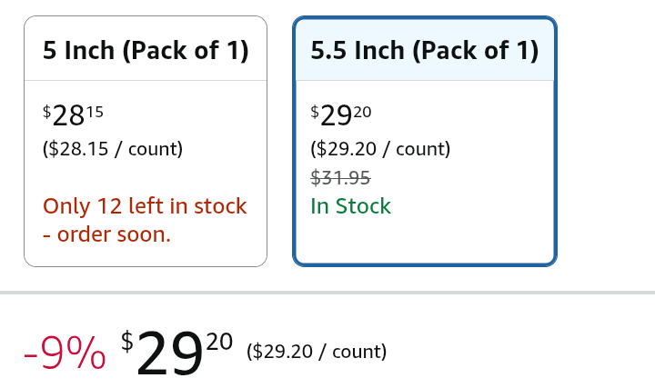Screen dimensions: 655x388
Task: Click the unit price beside the large main price
Action: pyautogui.click(x=317, y=352)
